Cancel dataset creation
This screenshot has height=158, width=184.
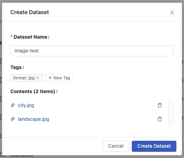point(116,146)
